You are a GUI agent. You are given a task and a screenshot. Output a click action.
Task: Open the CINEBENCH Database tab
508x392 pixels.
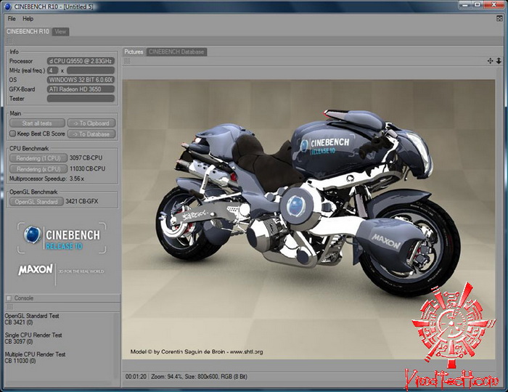176,52
